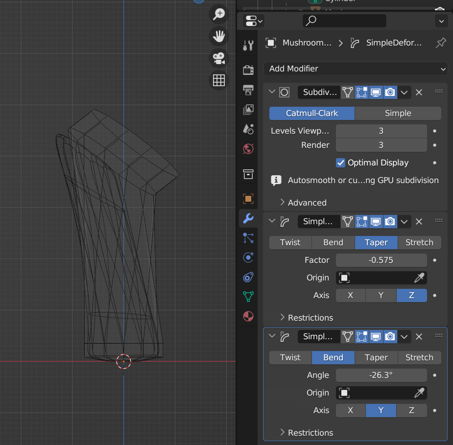Toggle Taper modifier viewport display monitor
This screenshot has width=453, height=445.
(376, 221)
